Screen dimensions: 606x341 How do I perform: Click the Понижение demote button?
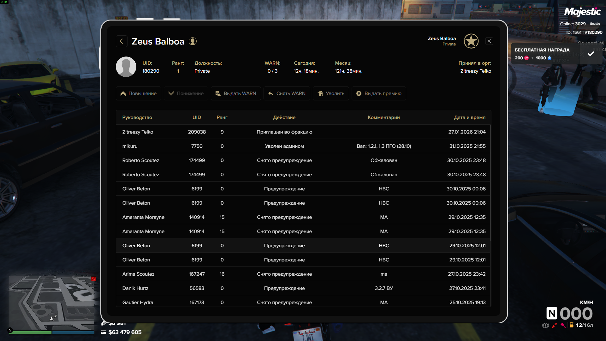click(x=186, y=93)
